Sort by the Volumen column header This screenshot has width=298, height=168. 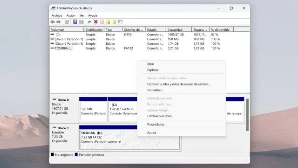pos(67,29)
